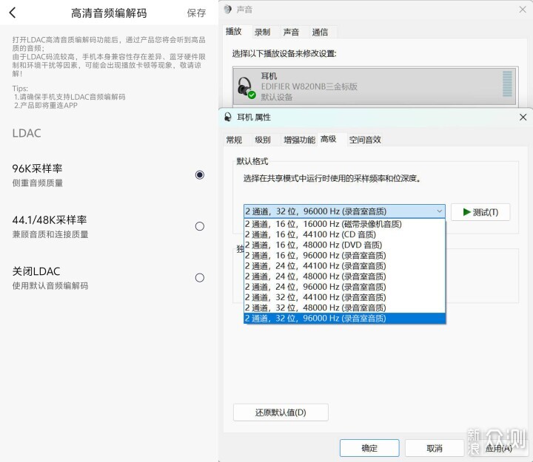The height and width of the screenshot is (462, 533).
Task: Choose 2 通道, 32 位, 44100 Hz format
Action: [x=344, y=297]
